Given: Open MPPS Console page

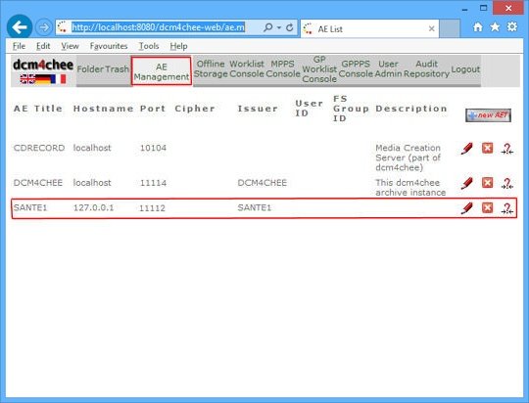Looking at the screenshot, I should click(x=283, y=68).
